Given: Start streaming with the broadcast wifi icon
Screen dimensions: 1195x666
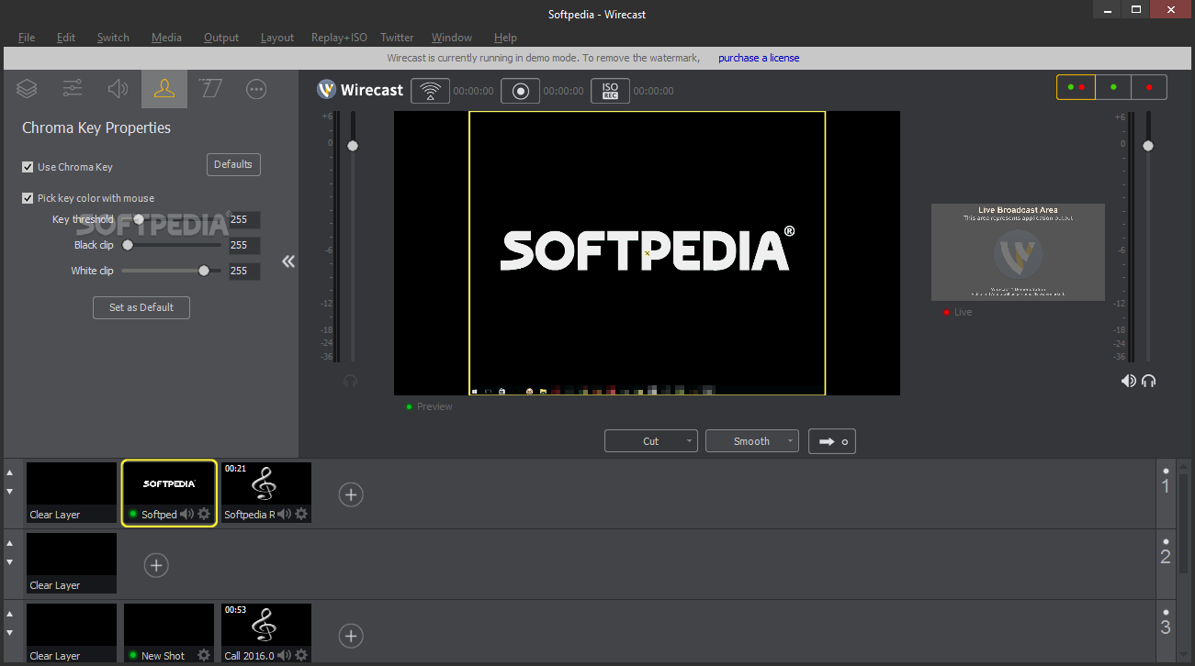Looking at the screenshot, I should click(x=429, y=91).
